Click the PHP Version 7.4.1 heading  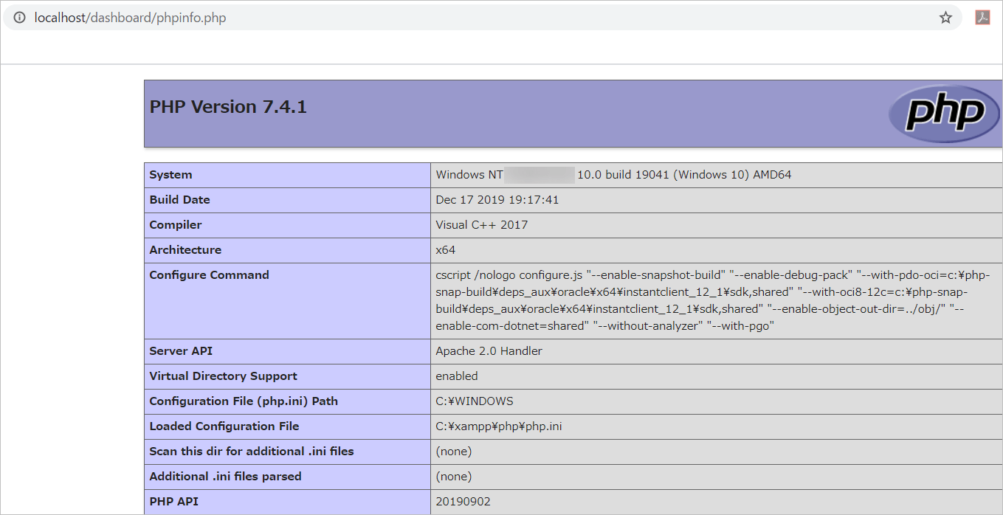point(227,106)
